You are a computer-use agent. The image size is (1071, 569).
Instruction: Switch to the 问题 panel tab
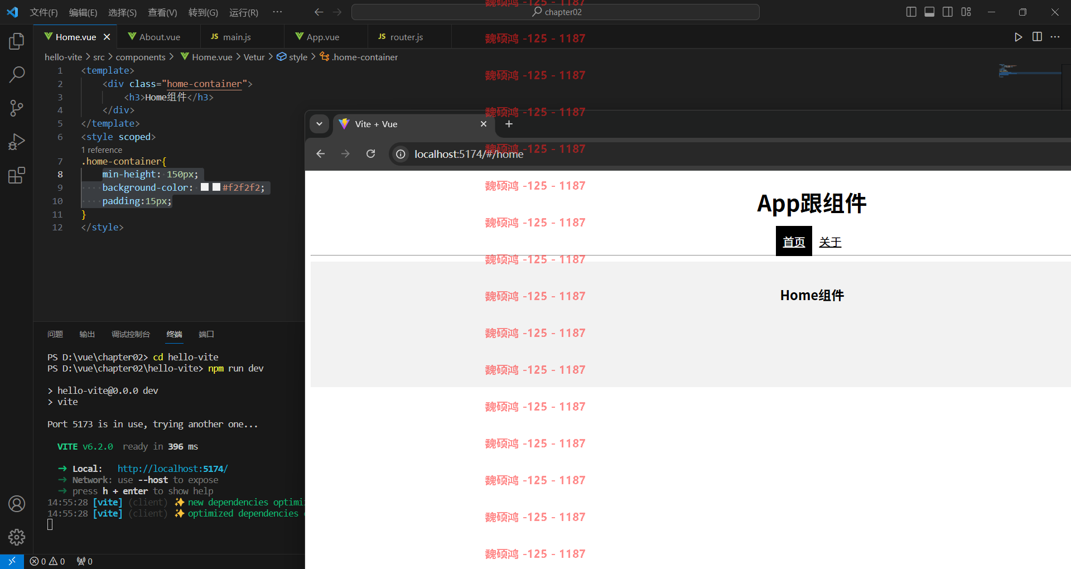pos(55,334)
